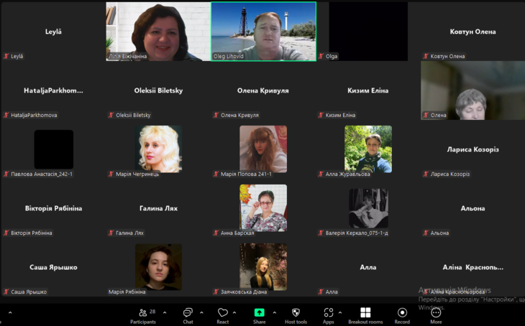This screenshot has height=326, width=525.
Task: Expand the caret at the toolbar's left end
Action: point(10,312)
